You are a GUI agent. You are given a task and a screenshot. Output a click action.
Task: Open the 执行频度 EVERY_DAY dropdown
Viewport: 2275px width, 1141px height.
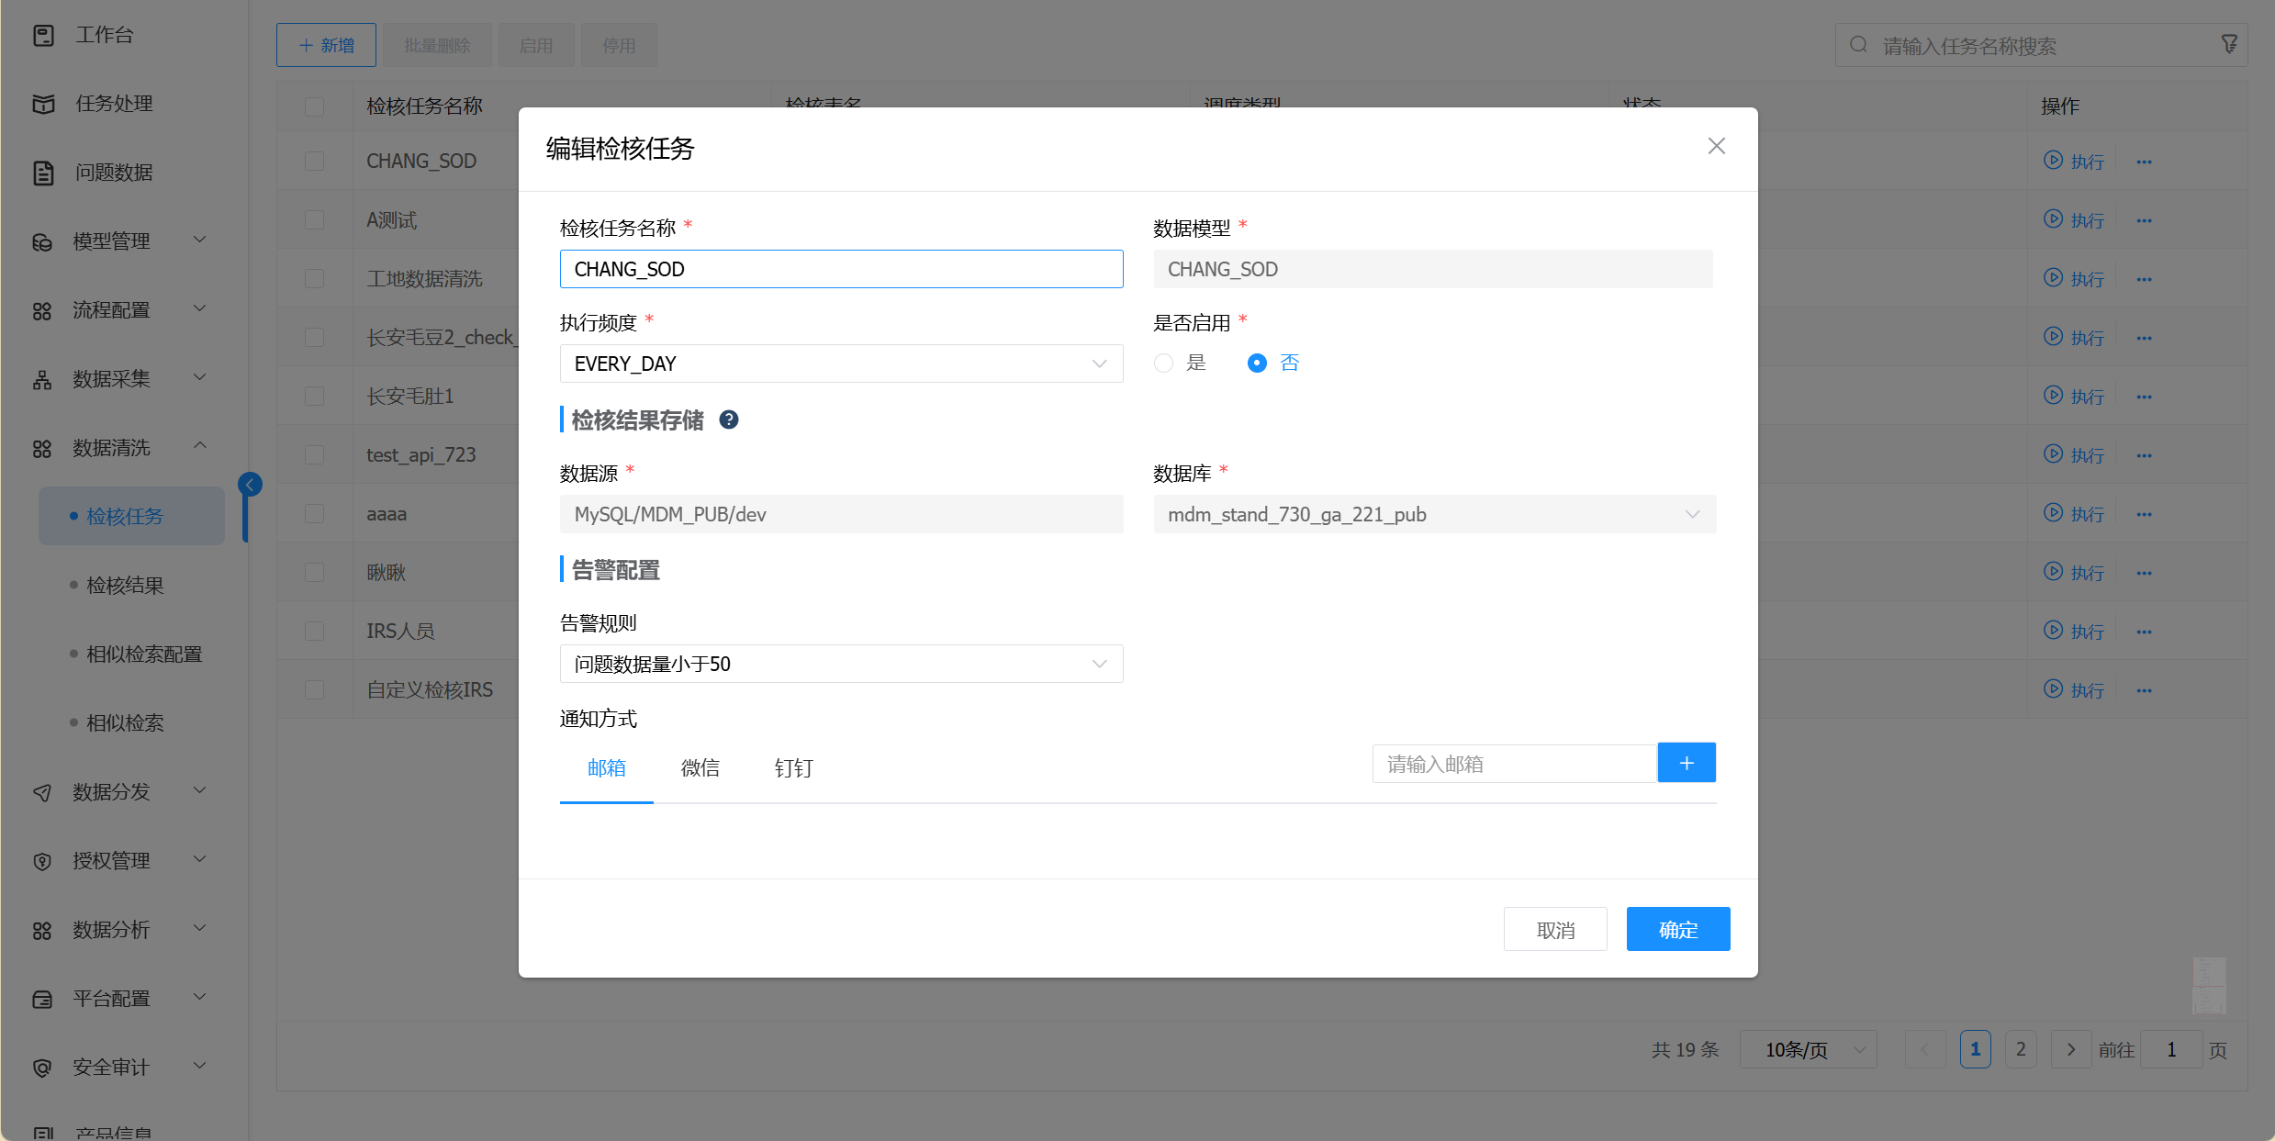840,364
